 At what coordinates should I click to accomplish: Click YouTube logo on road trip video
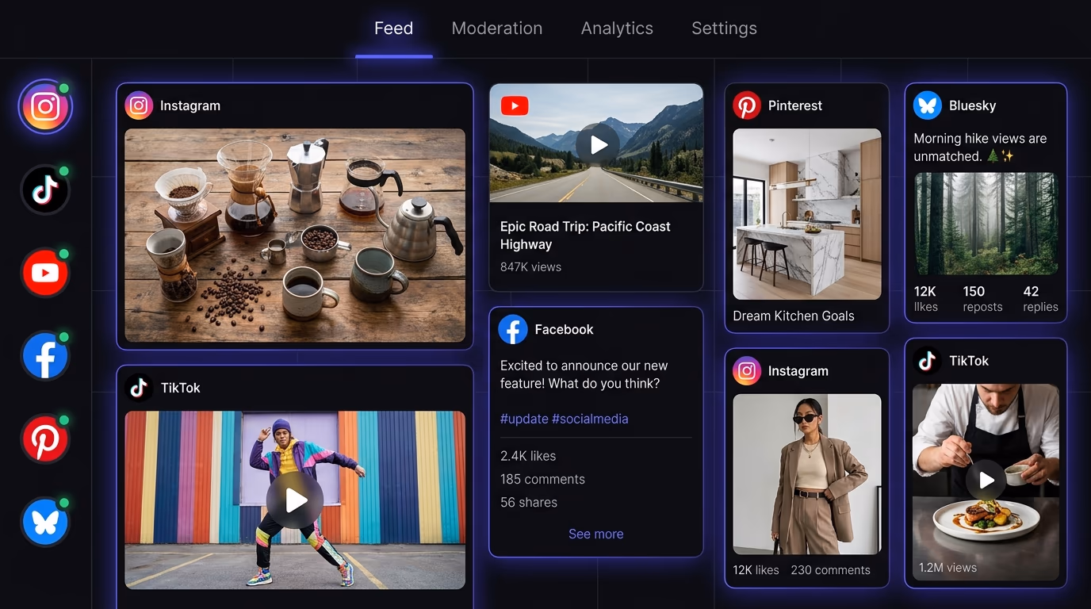[x=515, y=105]
